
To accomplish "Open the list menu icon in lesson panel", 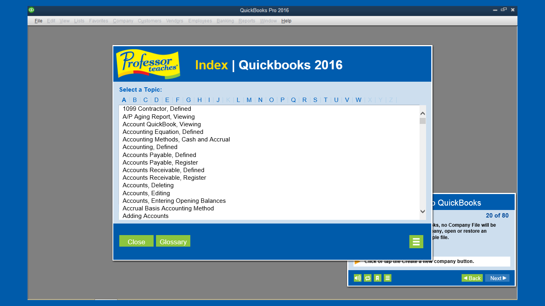I will 387,278.
